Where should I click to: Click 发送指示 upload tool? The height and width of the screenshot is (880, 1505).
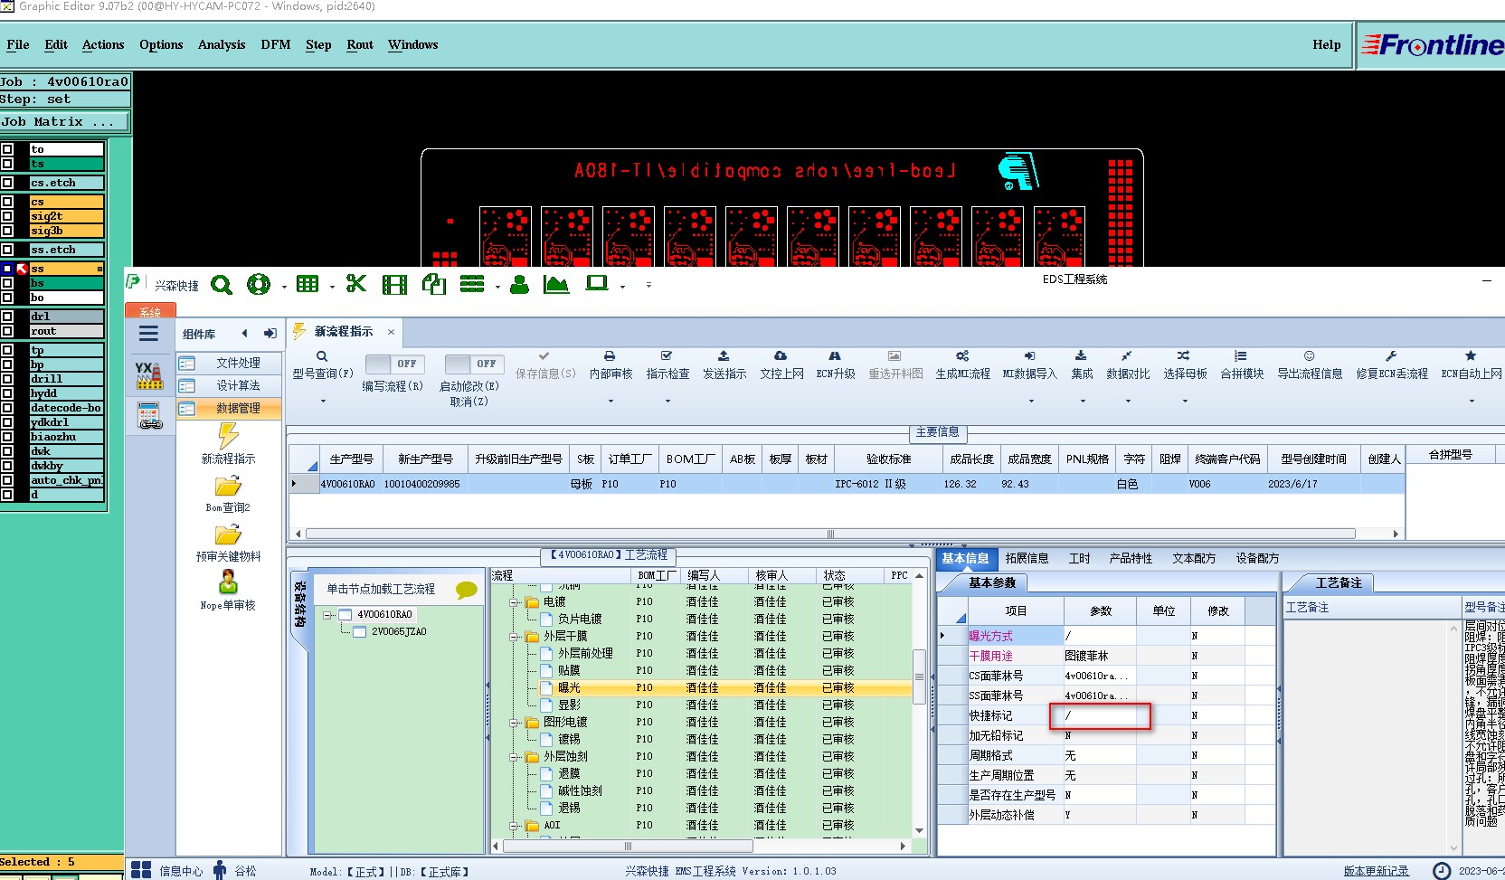724,365
